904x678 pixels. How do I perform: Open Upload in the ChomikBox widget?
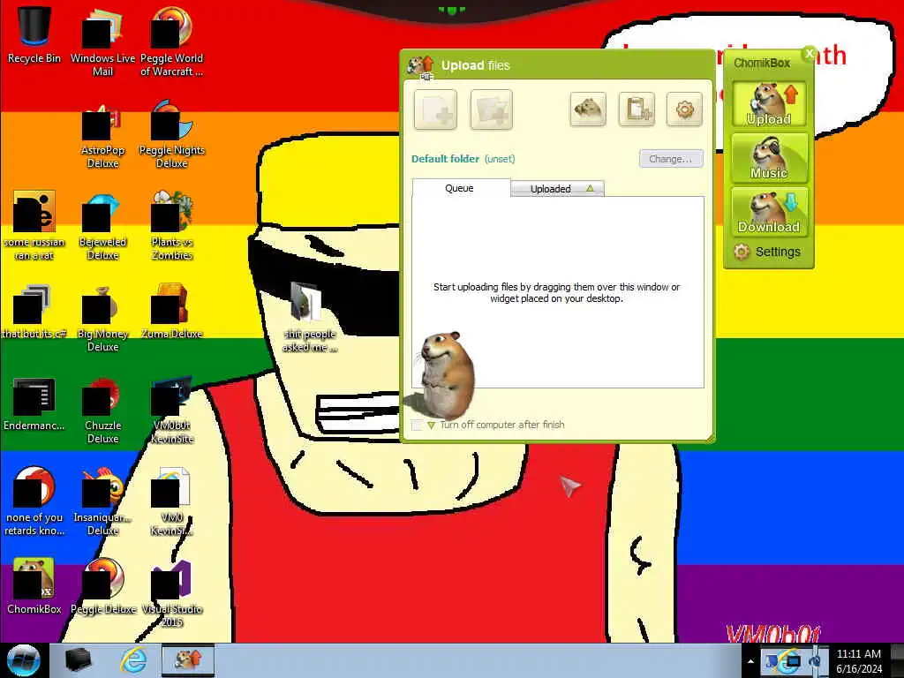point(769,104)
